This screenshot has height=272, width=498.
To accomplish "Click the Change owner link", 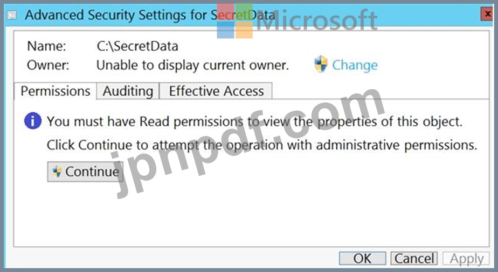I will pyautogui.click(x=355, y=65).
